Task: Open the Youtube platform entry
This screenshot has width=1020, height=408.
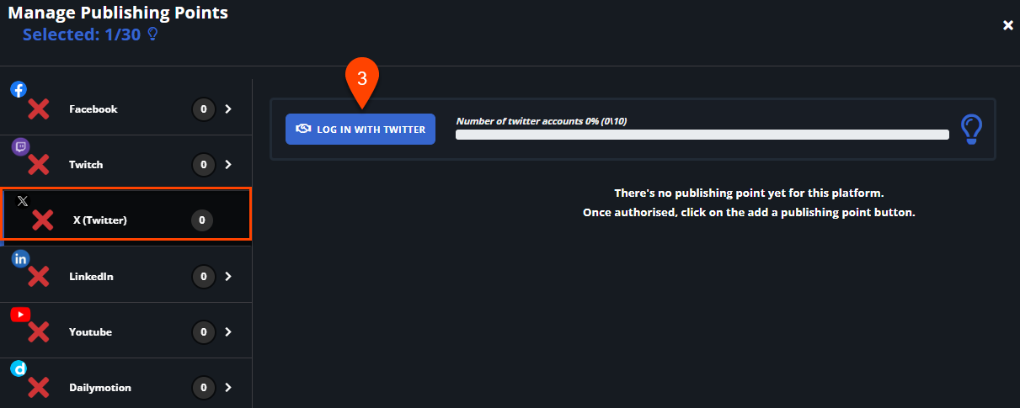Action: pos(125,331)
